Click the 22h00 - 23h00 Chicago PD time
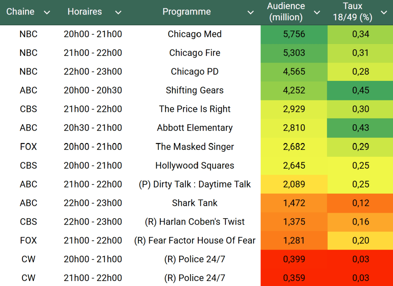Viewport: 393px width, 286px height. 93,72
